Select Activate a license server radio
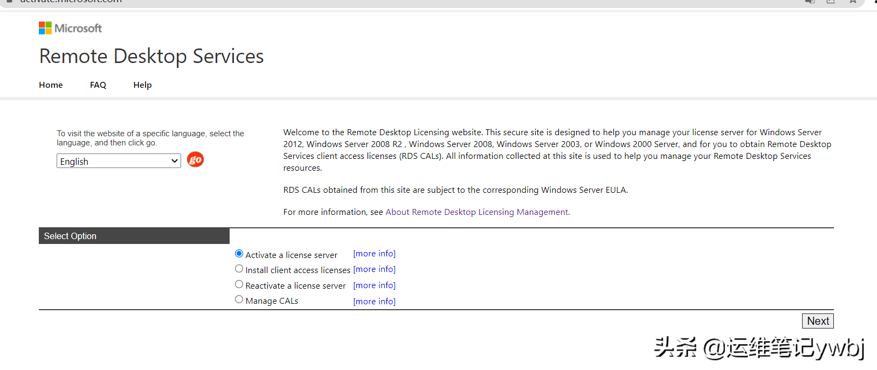 click(x=239, y=254)
